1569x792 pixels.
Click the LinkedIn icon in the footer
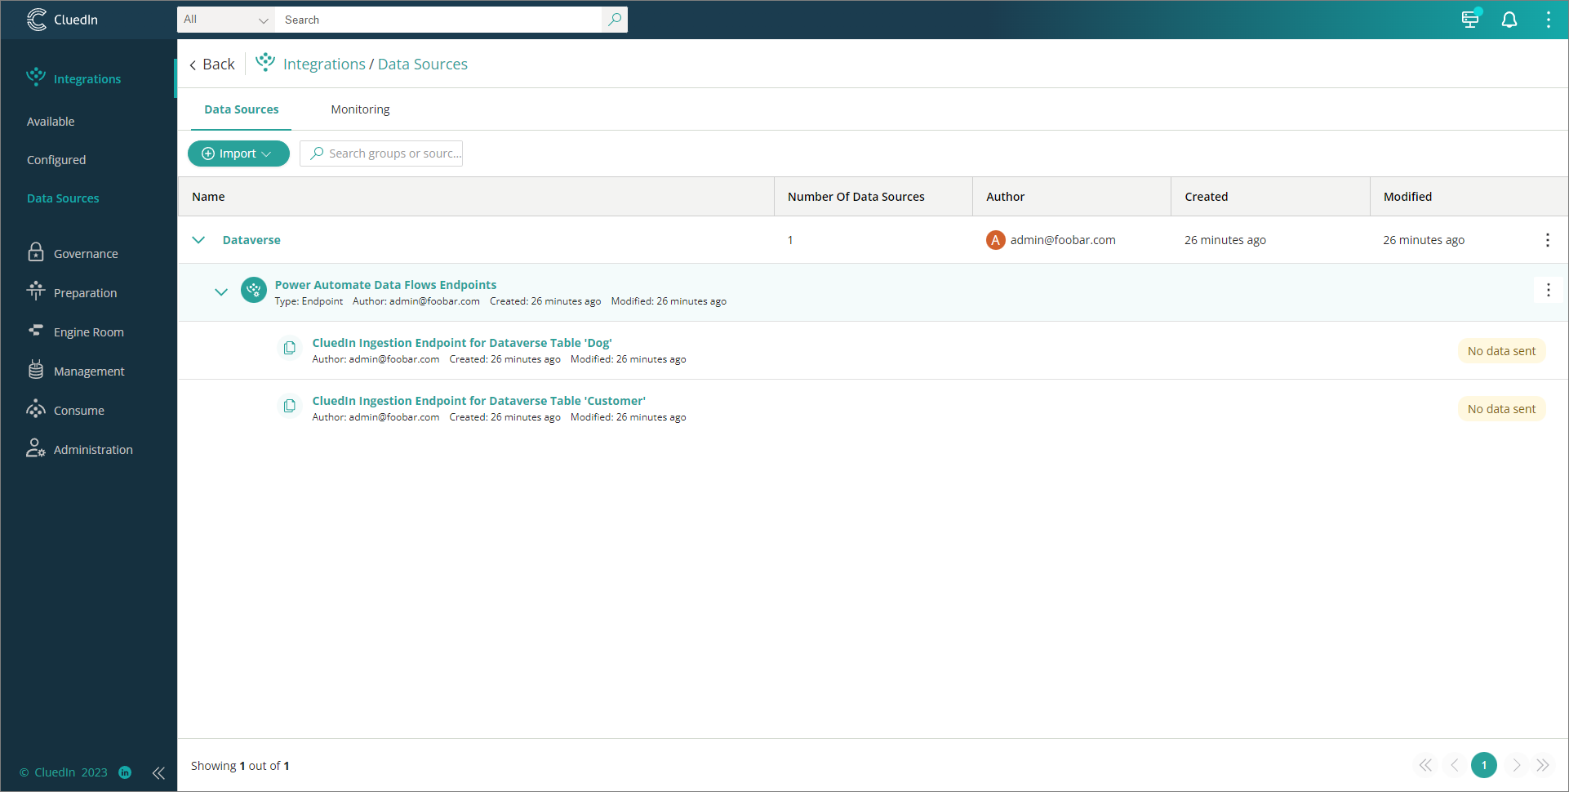pos(125,772)
